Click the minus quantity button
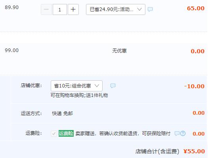This screenshot has width=208, height=158. (x=46, y=9)
